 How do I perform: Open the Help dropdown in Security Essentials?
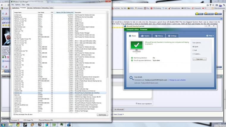coord(210,36)
